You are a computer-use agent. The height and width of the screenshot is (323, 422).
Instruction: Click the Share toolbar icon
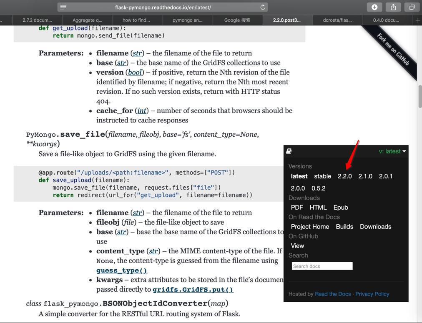point(393,7)
